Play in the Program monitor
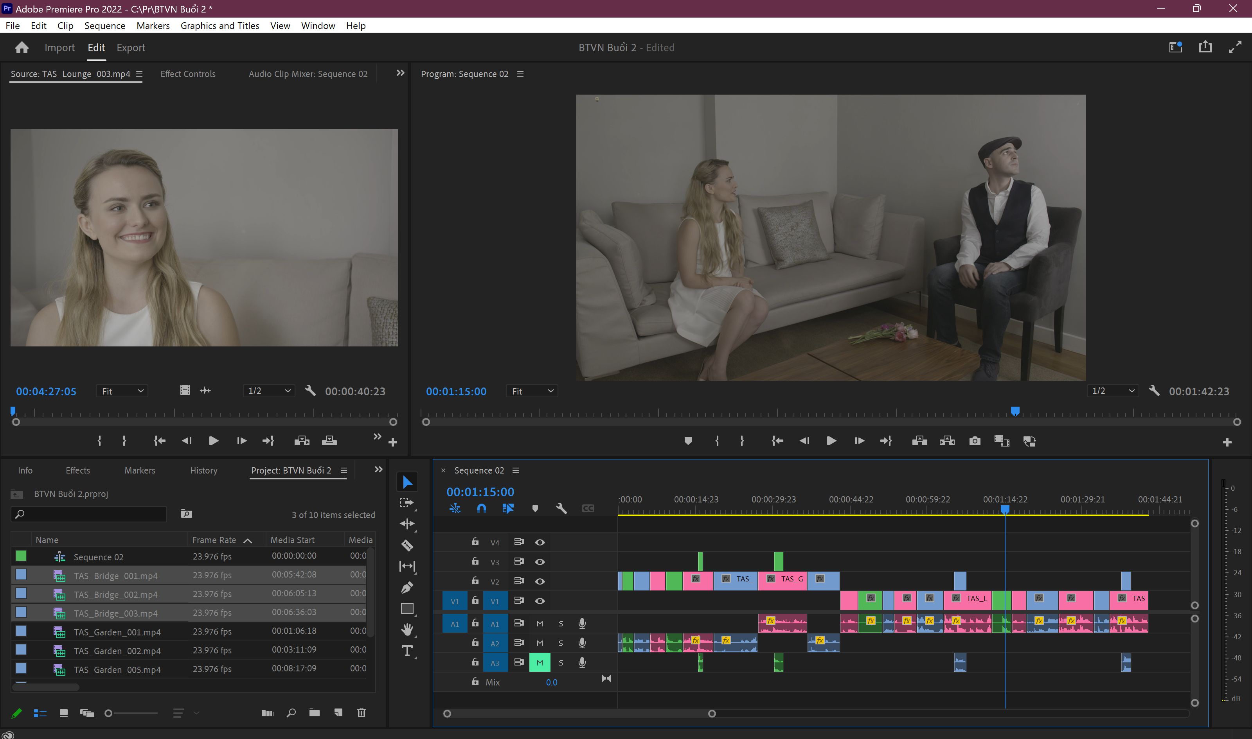The width and height of the screenshot is (1252, 739). click(831, 441)
